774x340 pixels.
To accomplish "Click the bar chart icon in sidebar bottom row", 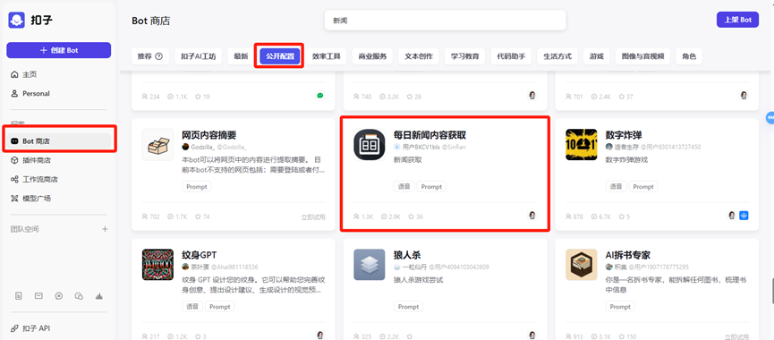I will tap(98, 296).
